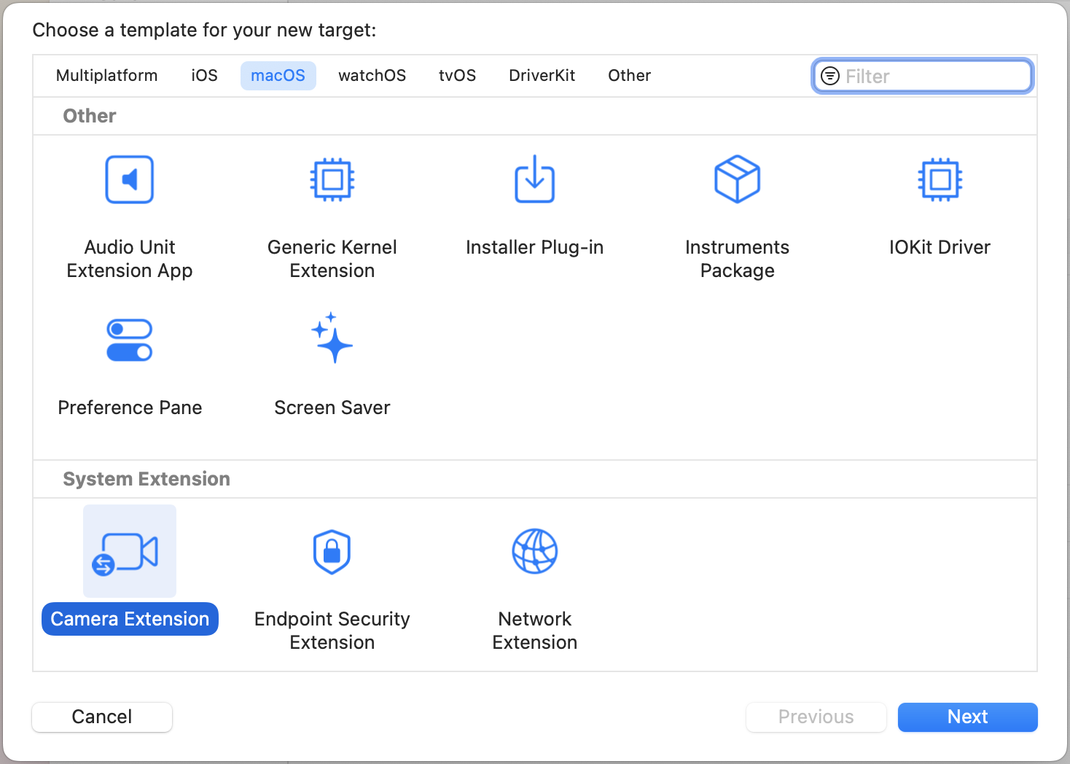Select the Screen Saver sparkles icon
This screenshot has height=764, width=1070.
point(332,338)
